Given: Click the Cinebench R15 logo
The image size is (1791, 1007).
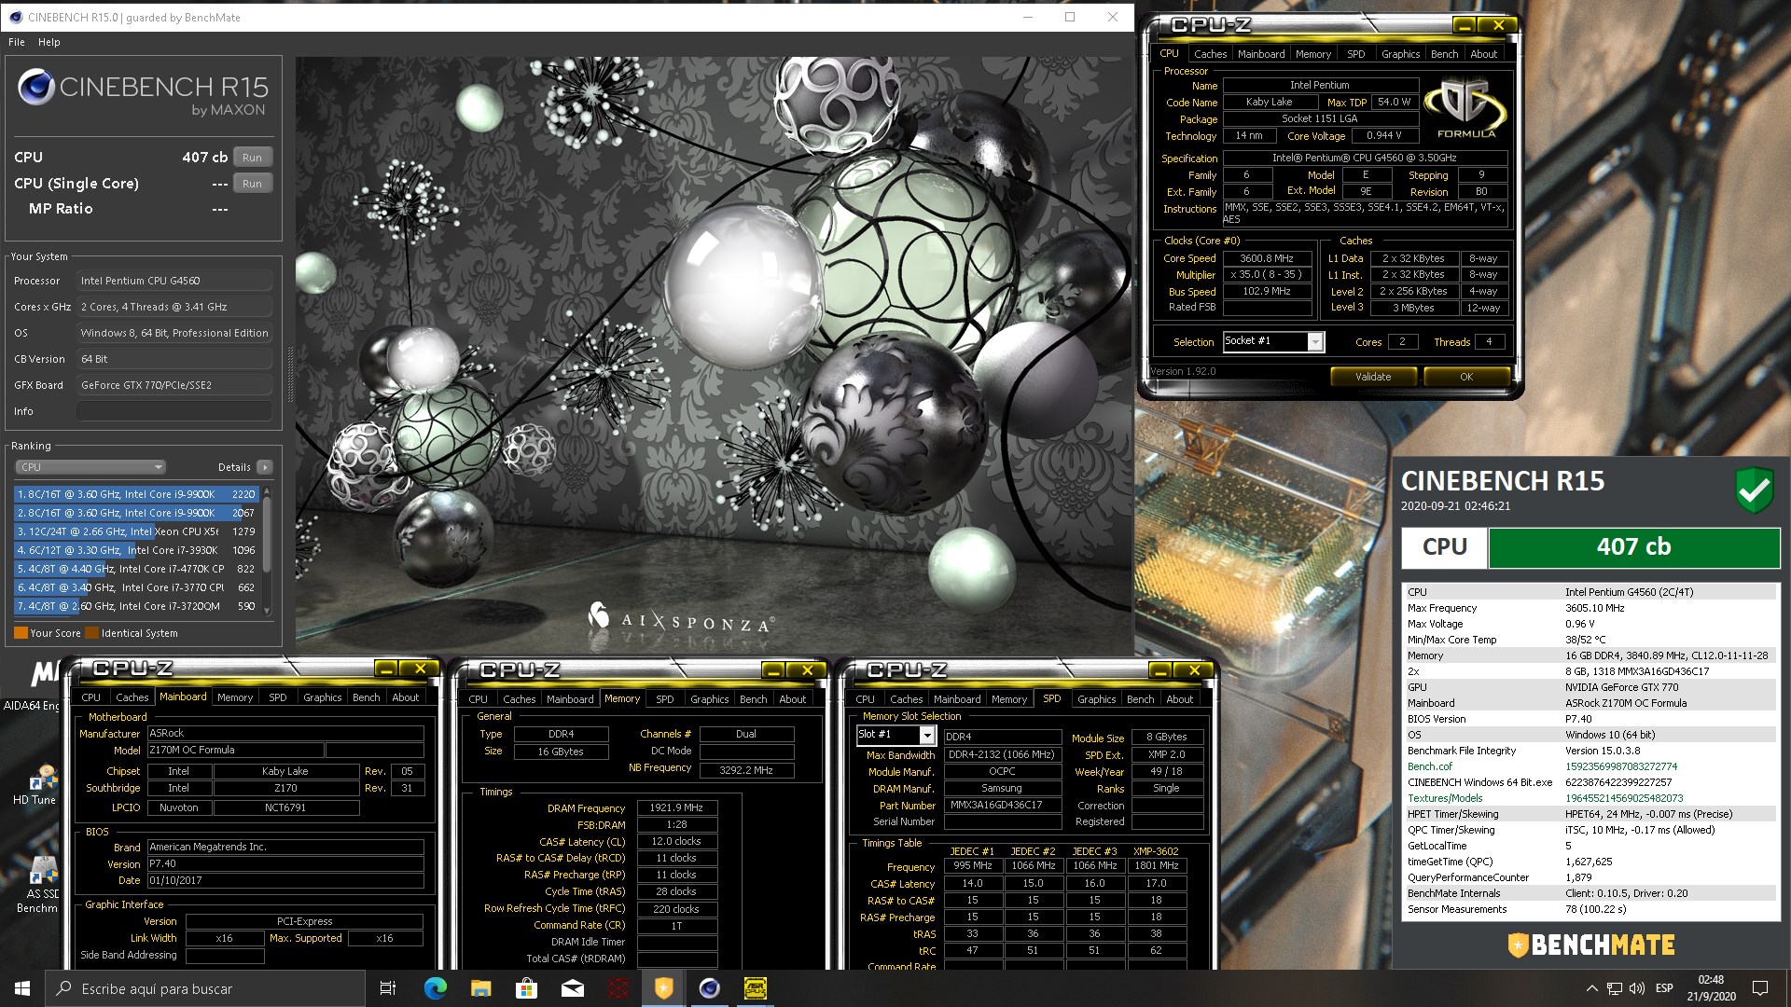Looking at the screenshot, I should [x=143, y=93].
